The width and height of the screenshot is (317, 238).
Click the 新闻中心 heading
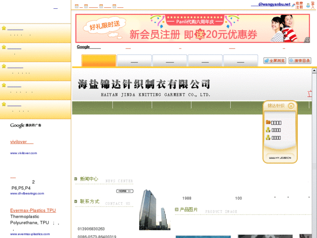coord(89,179)
